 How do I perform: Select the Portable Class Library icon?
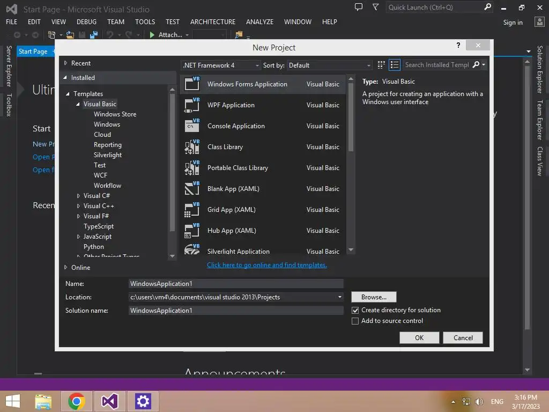(192, 168)
